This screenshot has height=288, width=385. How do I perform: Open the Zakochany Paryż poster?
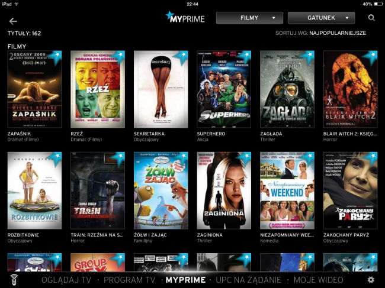[351, 190]
